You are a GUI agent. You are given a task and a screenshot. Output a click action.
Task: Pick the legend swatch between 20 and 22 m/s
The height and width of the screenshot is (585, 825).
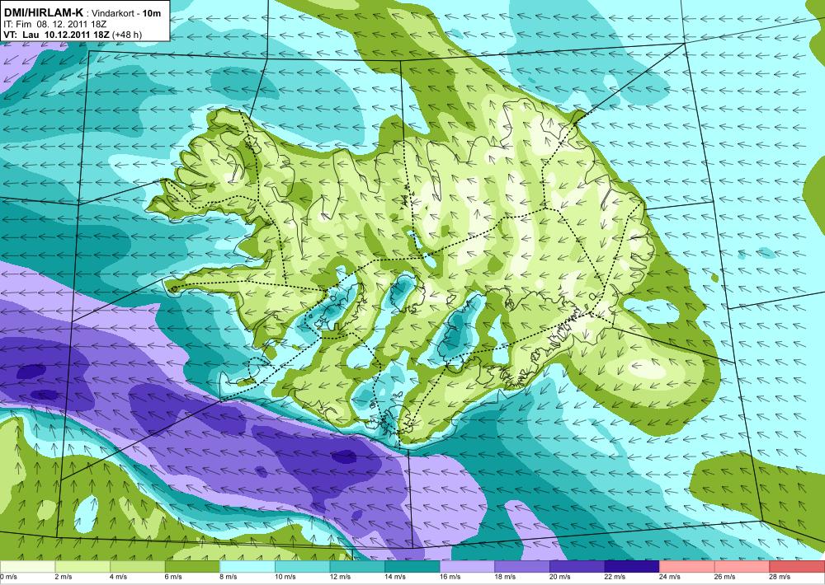(577, 567)
